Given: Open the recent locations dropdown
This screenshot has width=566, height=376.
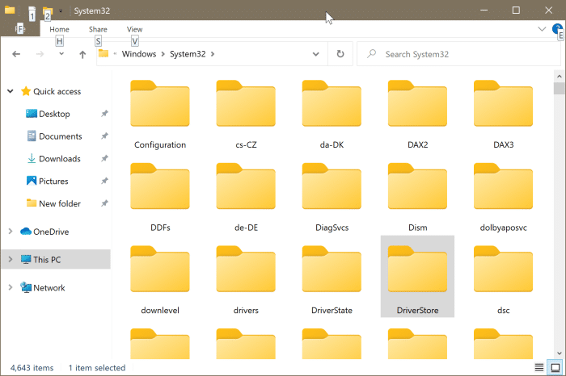Looking at the screenshot, I should click(x=61, y=54).
